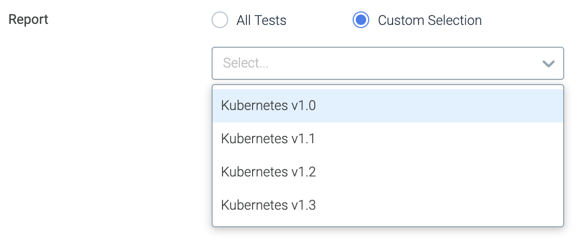This screenshot has height=246, width=586.
Task: Choose Kubernetes v1.0 from the list
Action: [x=387, y=106]
